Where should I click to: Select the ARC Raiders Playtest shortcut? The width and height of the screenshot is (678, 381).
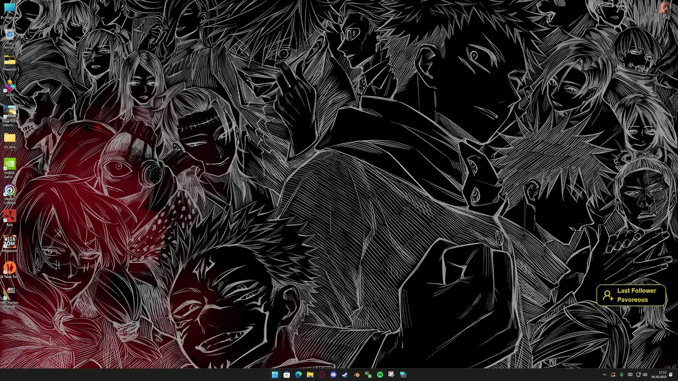point(10,298)
